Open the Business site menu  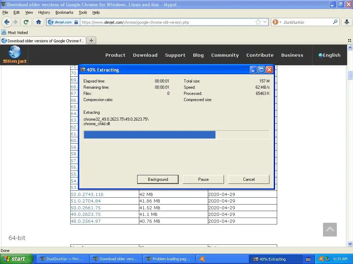292,55
